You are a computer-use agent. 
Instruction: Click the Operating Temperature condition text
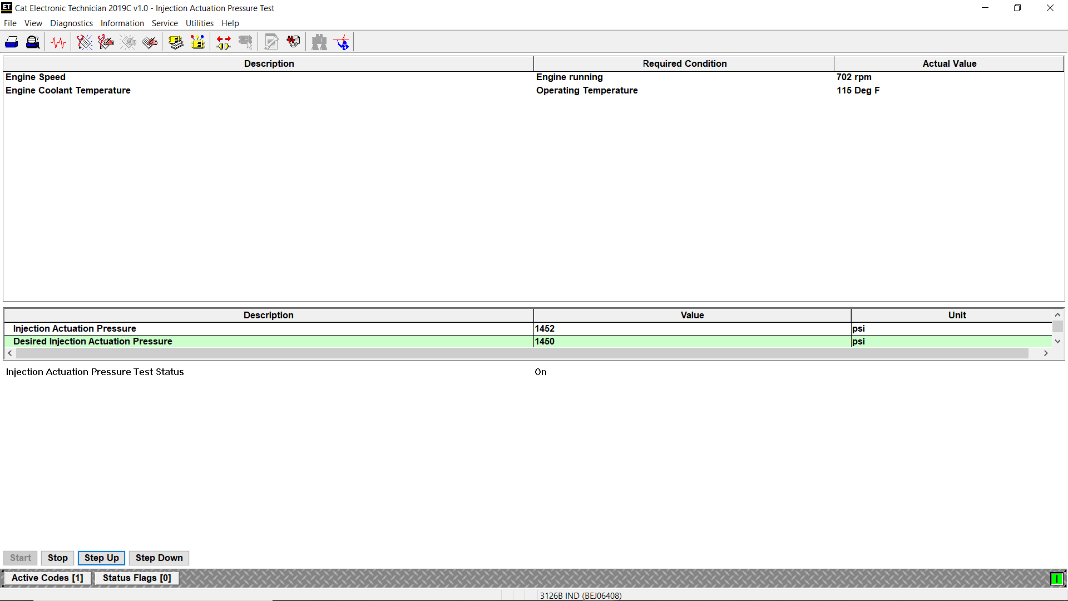[x=587, y=91]
